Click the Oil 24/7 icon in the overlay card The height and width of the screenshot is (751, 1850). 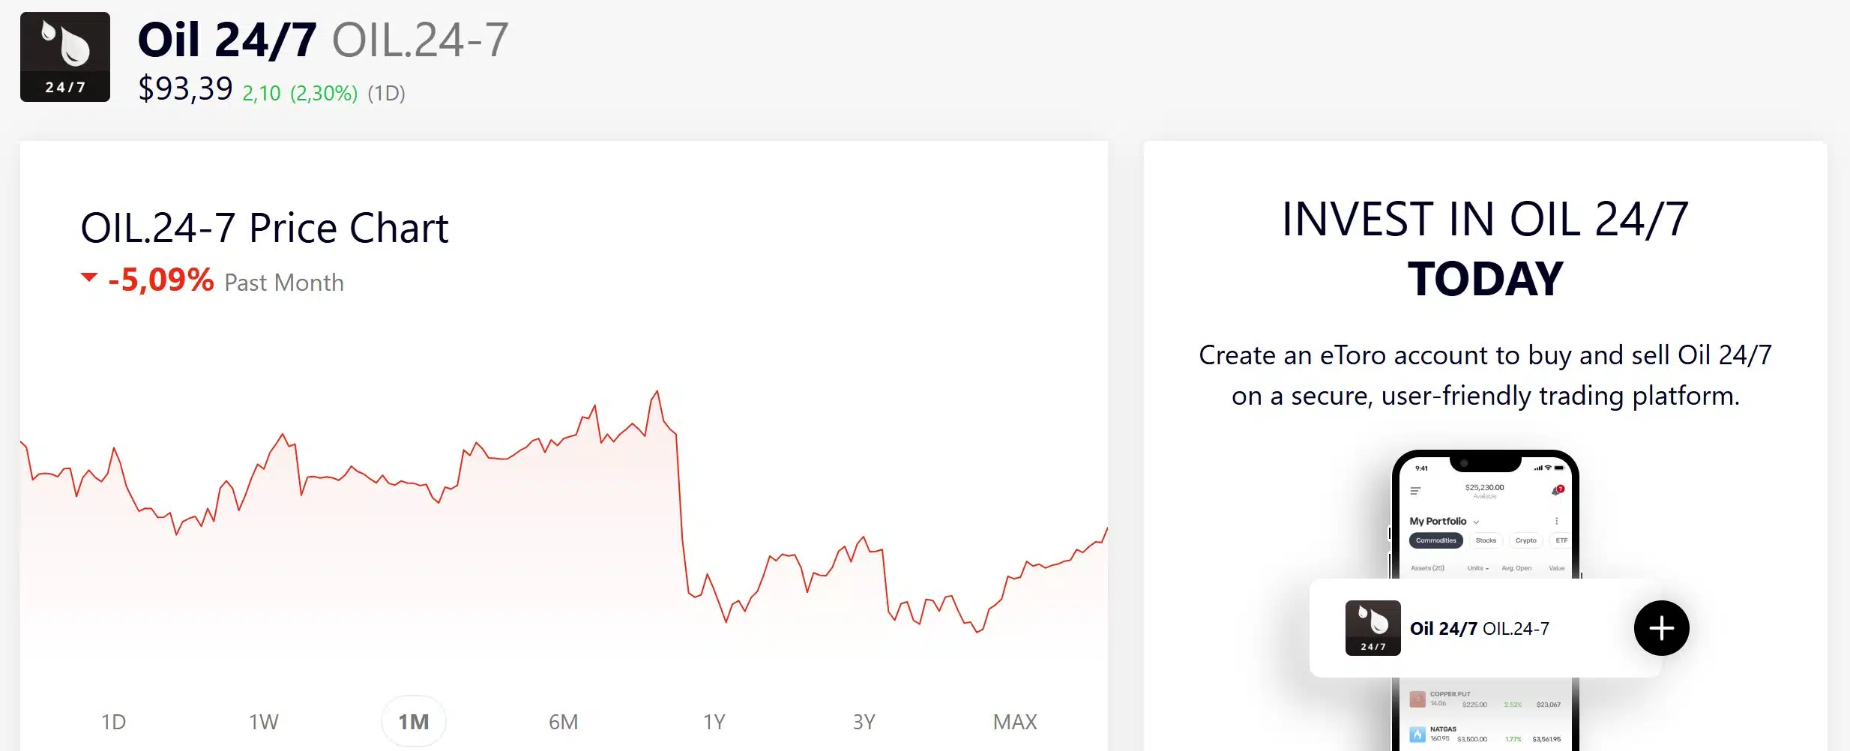point(1374,628)
